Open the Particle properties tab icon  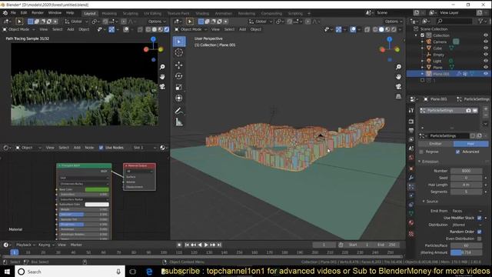pyautogui.click(x=411, y=187)
